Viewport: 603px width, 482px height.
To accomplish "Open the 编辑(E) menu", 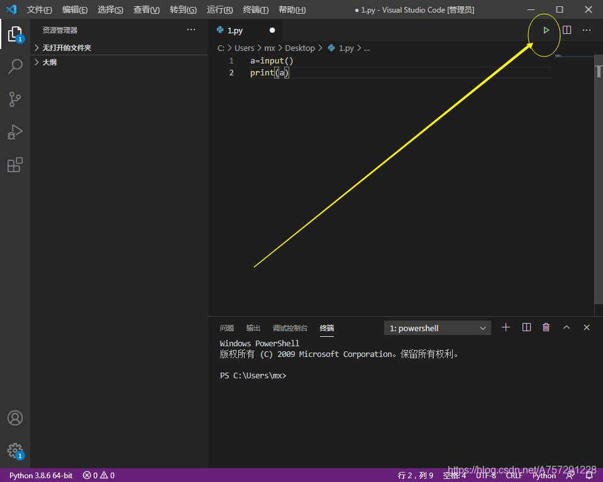I will pos(75,9).
